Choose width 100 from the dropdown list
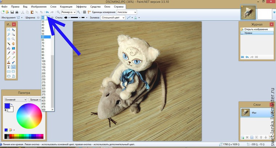The width and height of the screenshot is (276, 148). pyautogui.click(x=43, y=61)
